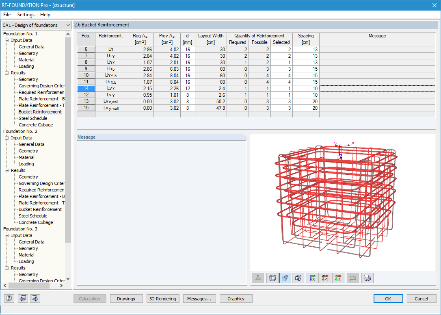
Task: Go to the next table window
Action: 35,298
